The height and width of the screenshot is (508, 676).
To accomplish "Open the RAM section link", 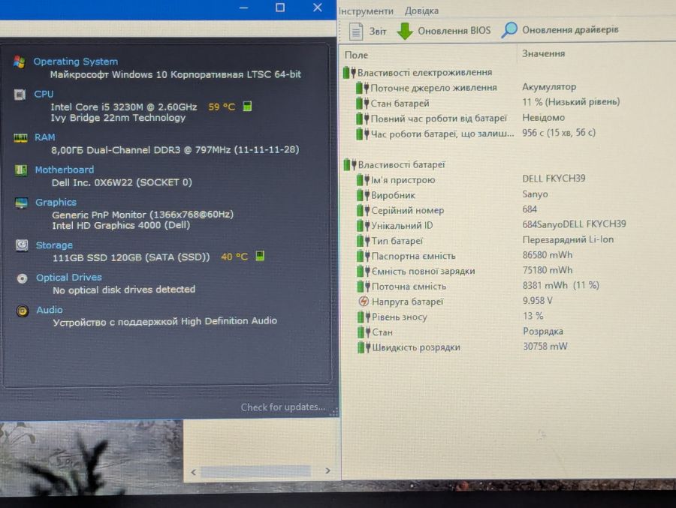I will click(45, 137).
